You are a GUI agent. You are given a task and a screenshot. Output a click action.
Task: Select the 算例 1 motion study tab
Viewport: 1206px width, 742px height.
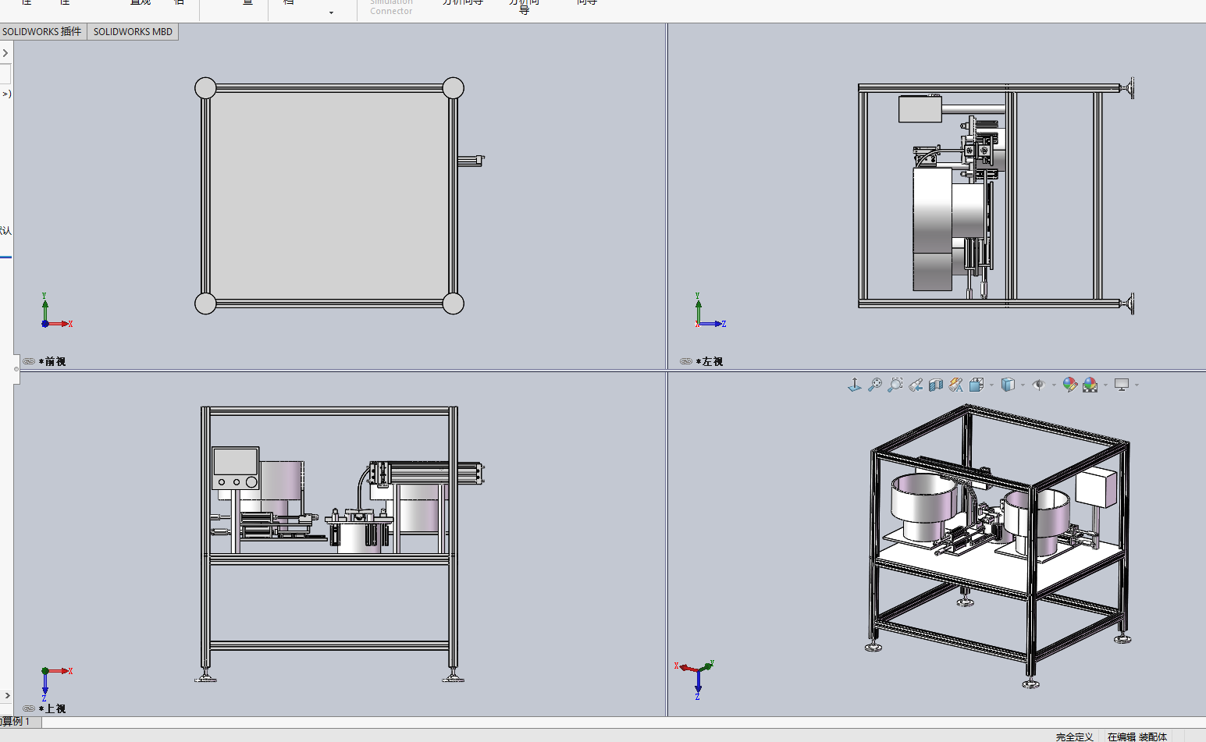click(20, 722)
